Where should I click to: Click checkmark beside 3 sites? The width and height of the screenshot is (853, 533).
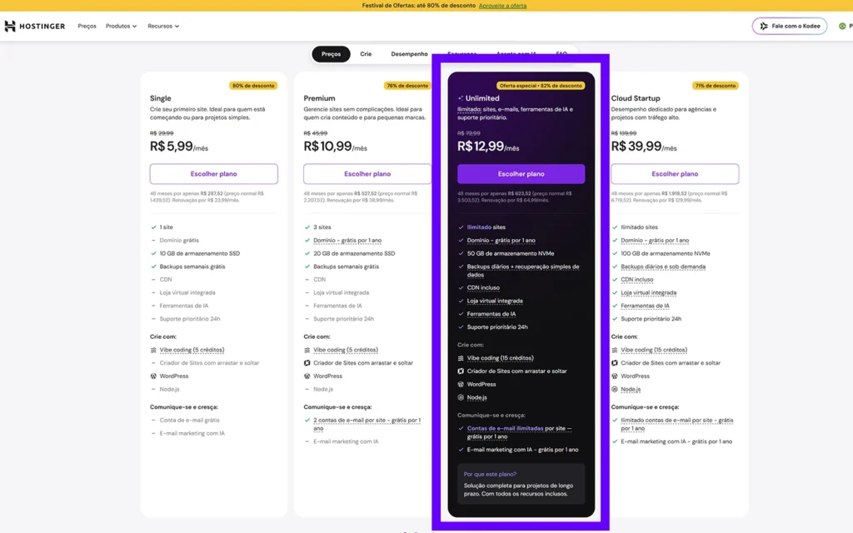307,227
